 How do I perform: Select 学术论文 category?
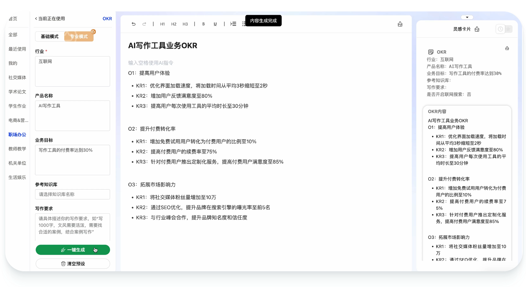(17, 92)
